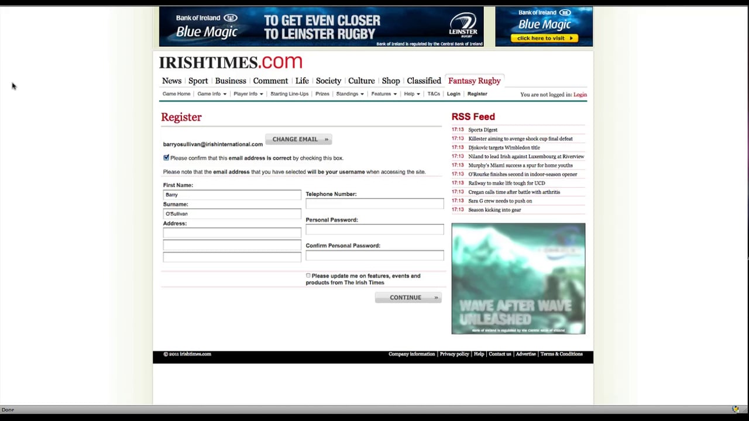Click the red Login link at top right
Screen dimensions: 749x421
580,95
